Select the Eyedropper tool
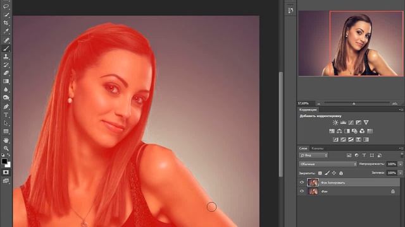This screenshot has width=405, height=227. [x=6, y=31]
